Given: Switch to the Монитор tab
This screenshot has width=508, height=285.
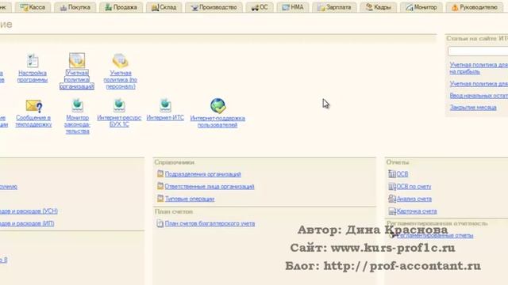Looking at the screenshot, I should click(421, 7).
